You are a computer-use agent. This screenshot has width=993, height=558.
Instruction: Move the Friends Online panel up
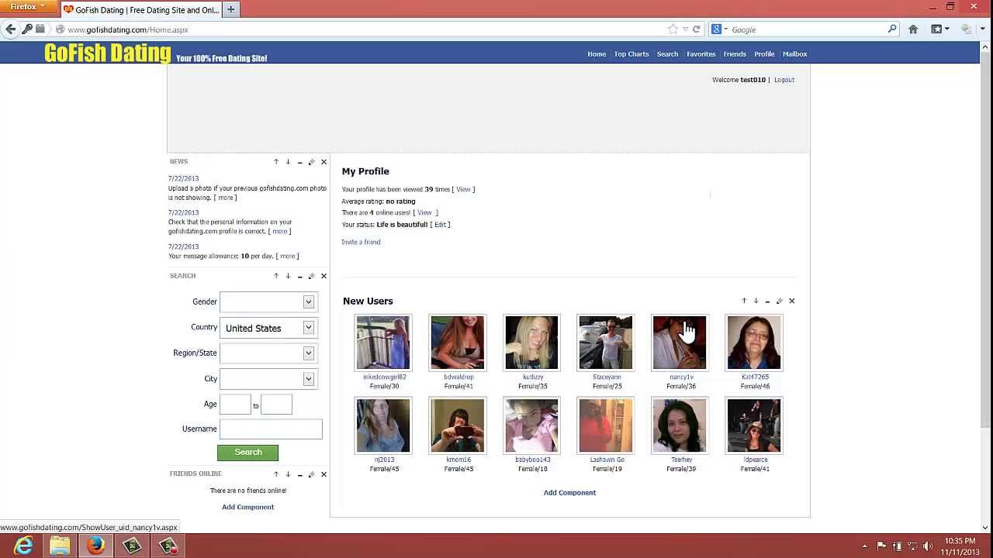pos(276,474)
